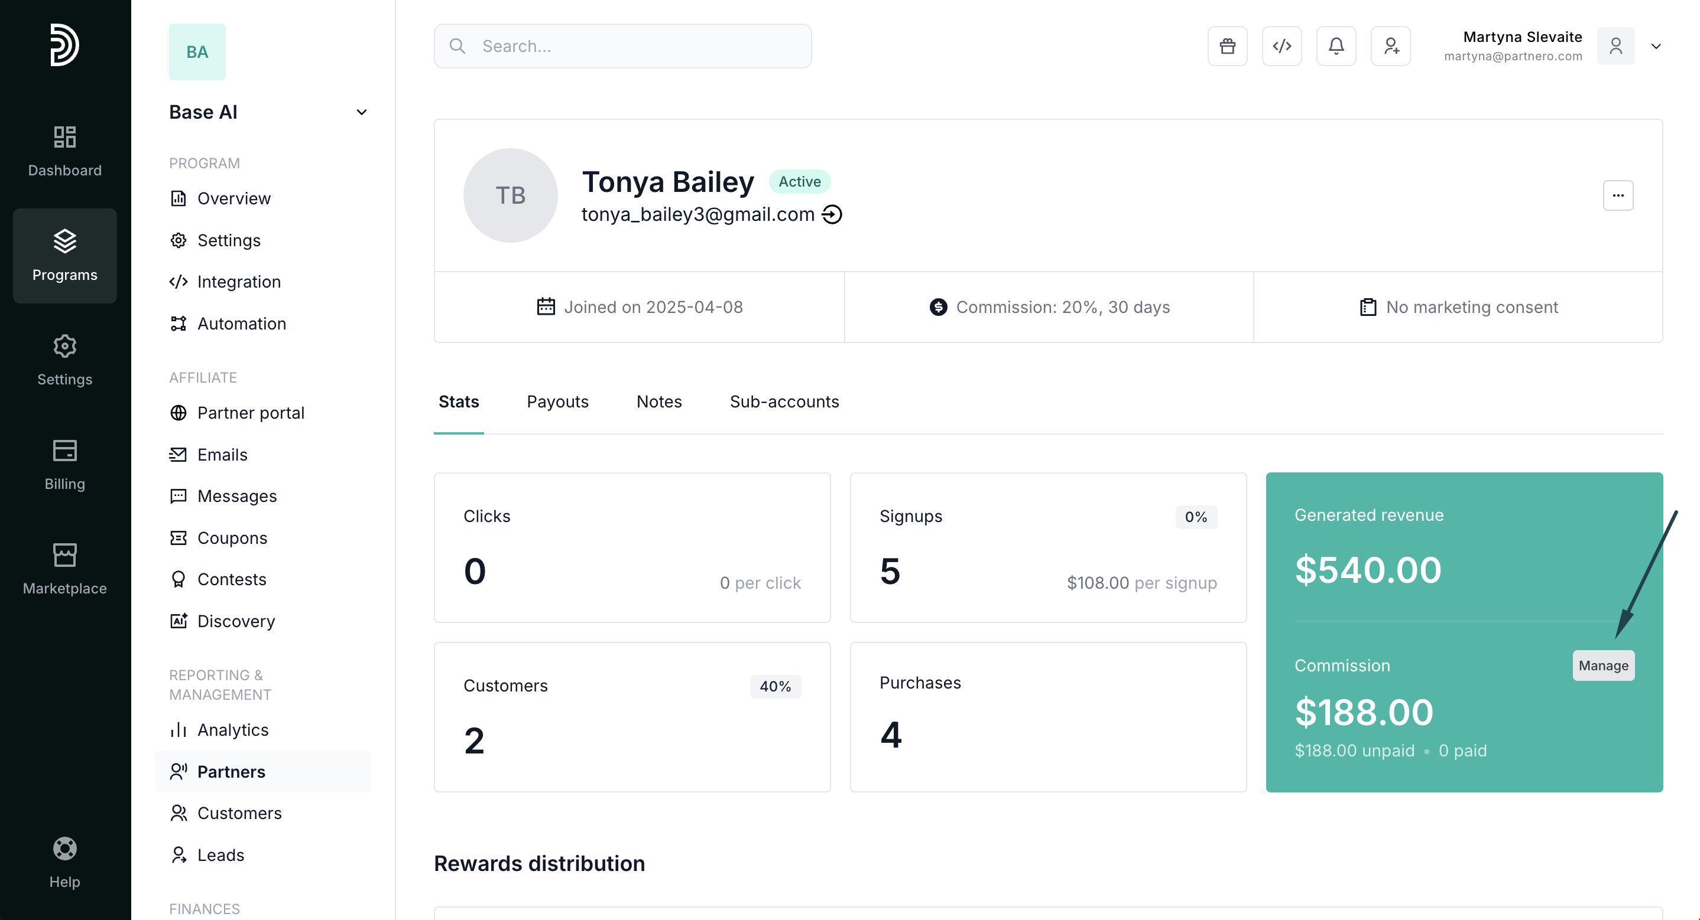Open Coupons in affiliate menu
The image size is (1700, 920).
click(232, 538)
